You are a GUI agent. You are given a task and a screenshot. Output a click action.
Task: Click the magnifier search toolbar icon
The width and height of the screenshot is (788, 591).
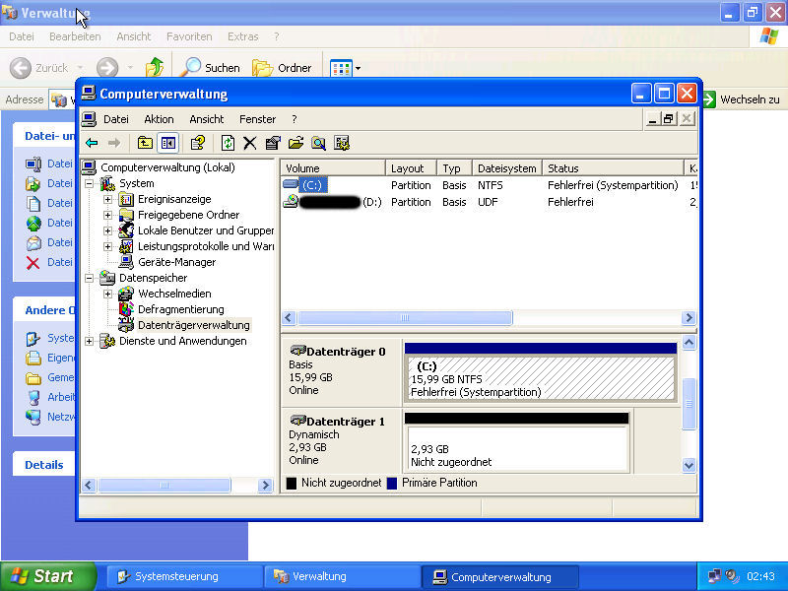pyautogui.click(x=318, y=143)
